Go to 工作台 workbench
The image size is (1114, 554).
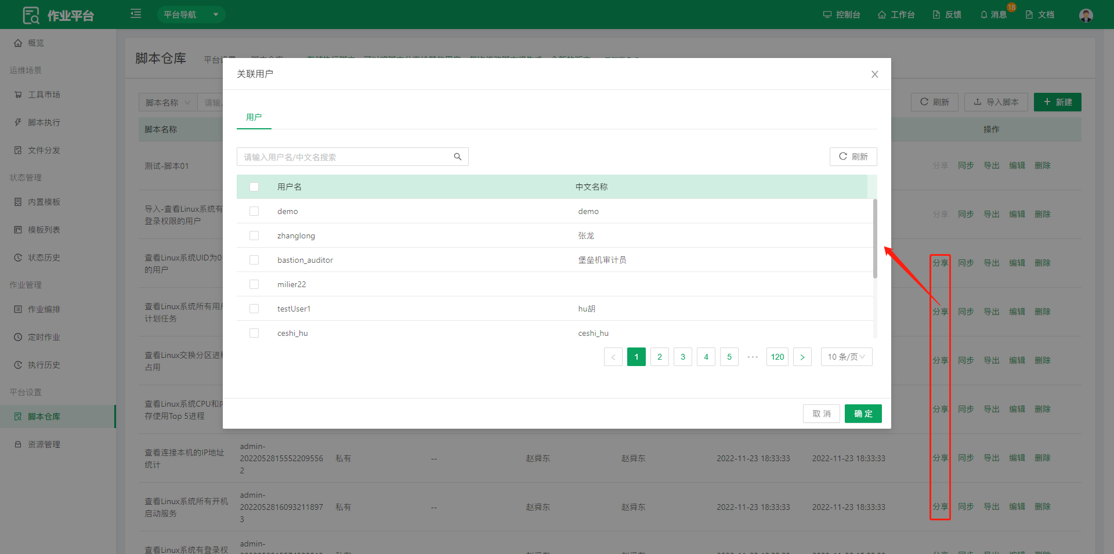[x=896, y=15]
